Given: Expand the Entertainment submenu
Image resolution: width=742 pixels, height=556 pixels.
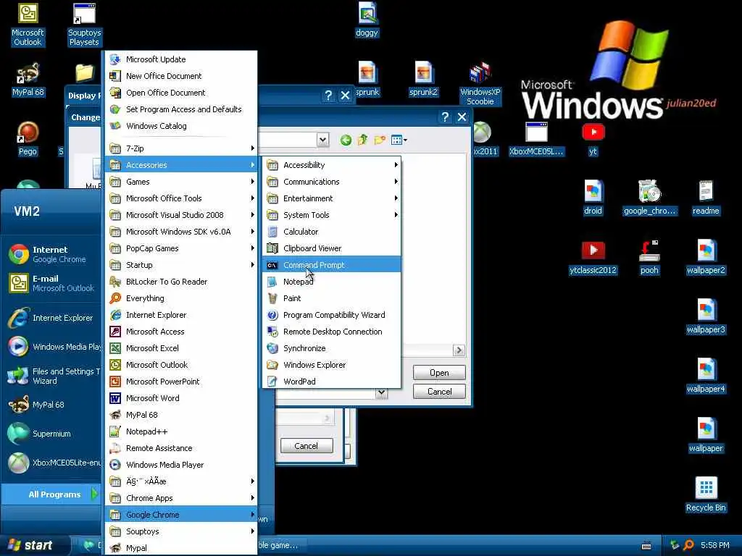Looking at the screenshot, I should (x=331, y=198).
